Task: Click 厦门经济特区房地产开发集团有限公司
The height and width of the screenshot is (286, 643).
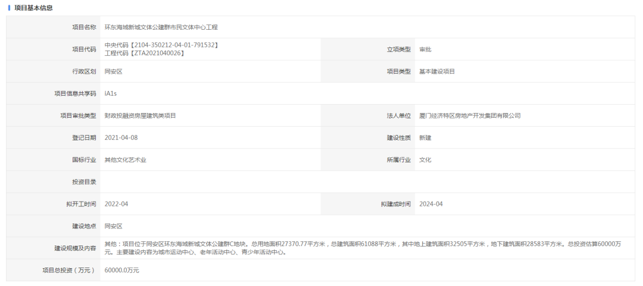Action: tap(470, 115)
